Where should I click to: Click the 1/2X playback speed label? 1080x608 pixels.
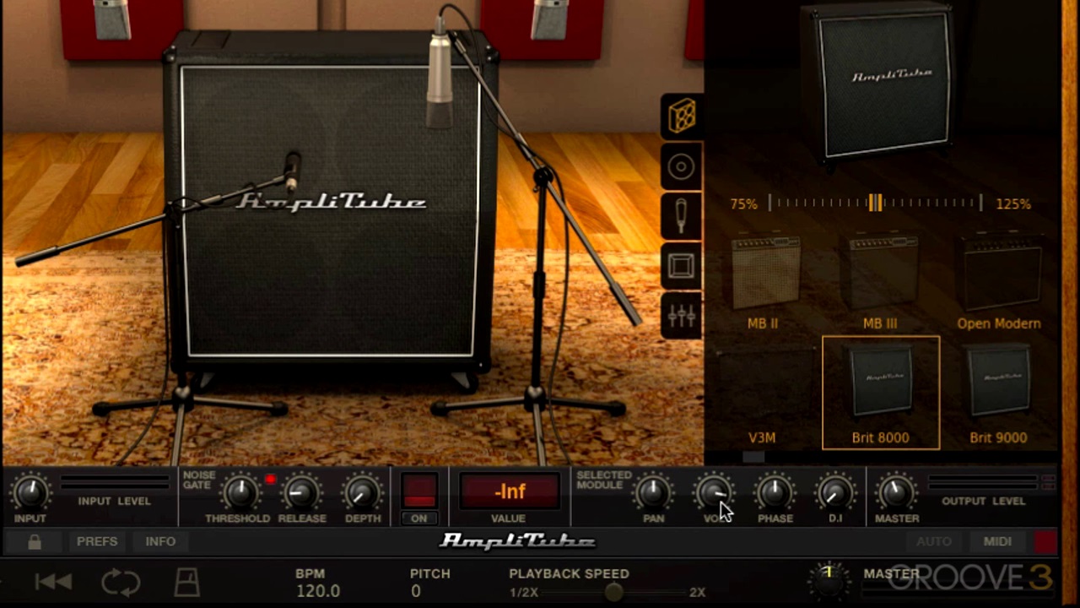tap(524, 593)
